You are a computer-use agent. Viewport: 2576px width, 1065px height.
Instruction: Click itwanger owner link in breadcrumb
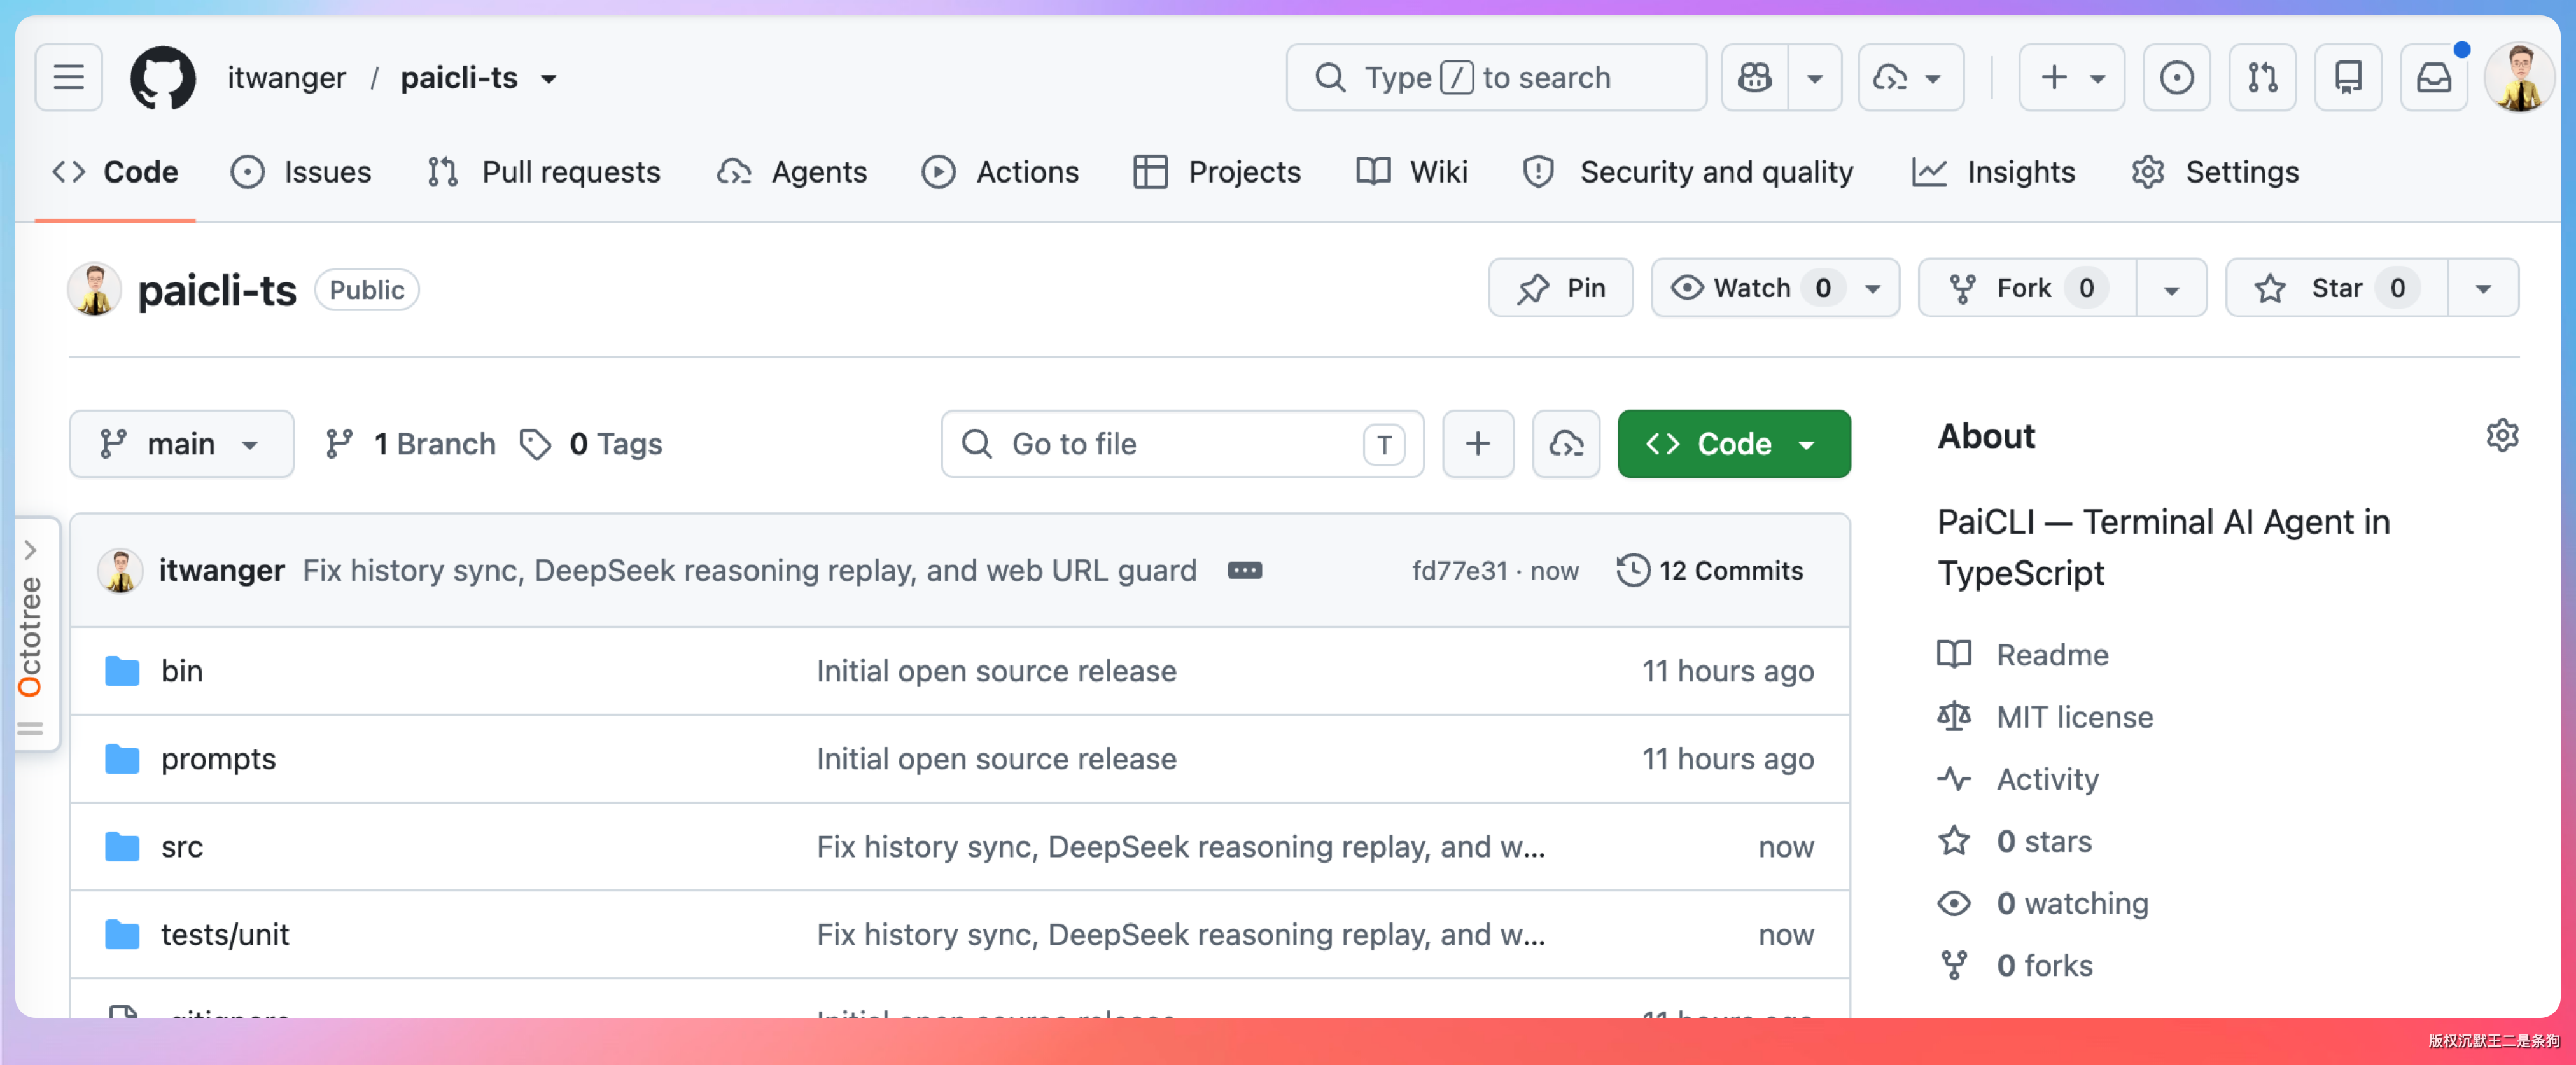[x=286, y=78]
